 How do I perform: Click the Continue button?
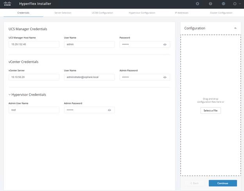tap(223, 183)
